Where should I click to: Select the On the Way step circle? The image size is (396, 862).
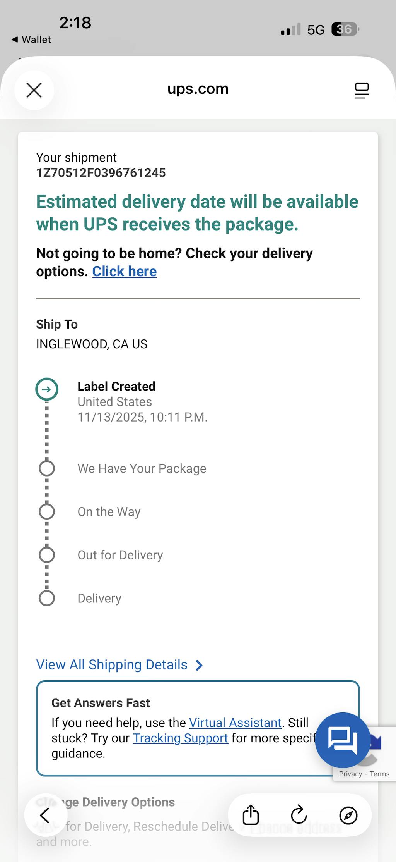47,512
